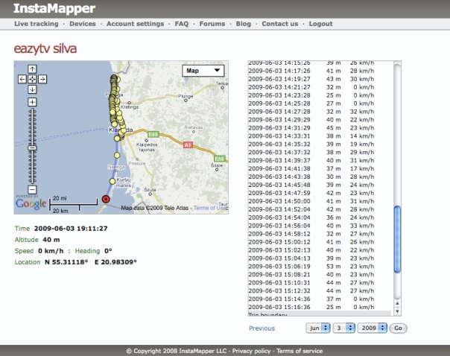Image resolution: width=450 pixels, height=356 pixels.
Task: Click the yellow marker near Kuršių marios
Action: tap(112, 181)
